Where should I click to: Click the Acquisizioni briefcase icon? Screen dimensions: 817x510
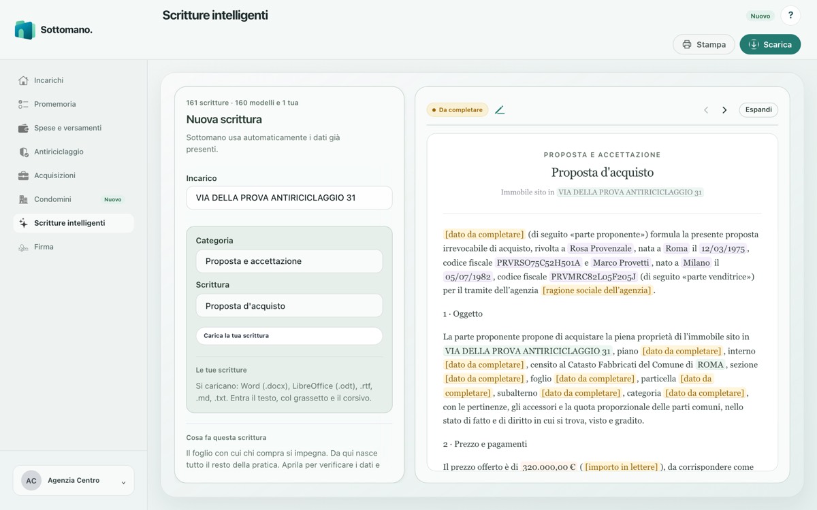pyautogui.click(x=24, y=175)
